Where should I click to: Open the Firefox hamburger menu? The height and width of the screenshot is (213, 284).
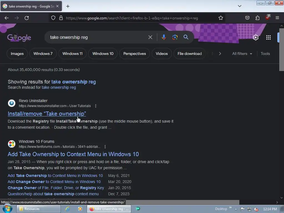[277, 18]
